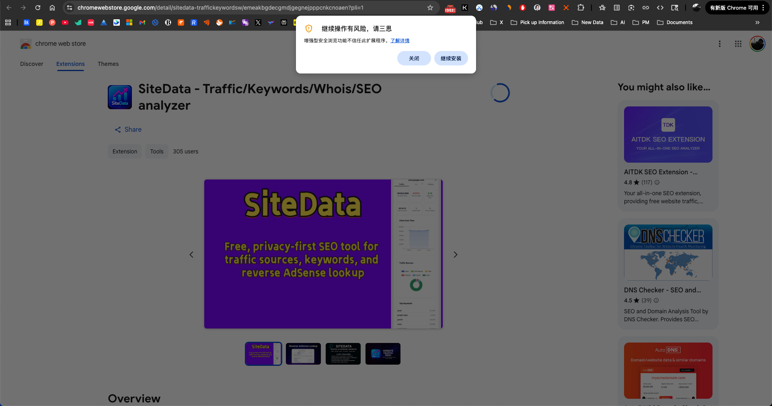772x406 pixels.
Task: Expand the hidden bookmarks overflow chevron
Action: pyautogui.click(x=758, y=22)
